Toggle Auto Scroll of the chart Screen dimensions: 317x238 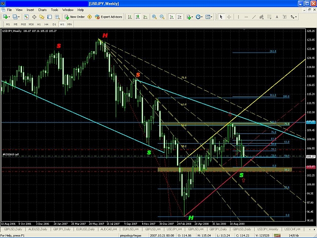[x=171, y=17]
